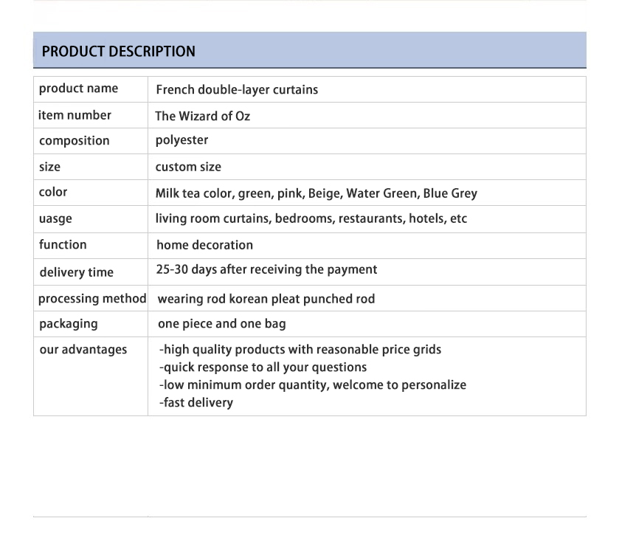
Task: Click '25-30 days after receiving the payment'
Action: tap(266, 269)
